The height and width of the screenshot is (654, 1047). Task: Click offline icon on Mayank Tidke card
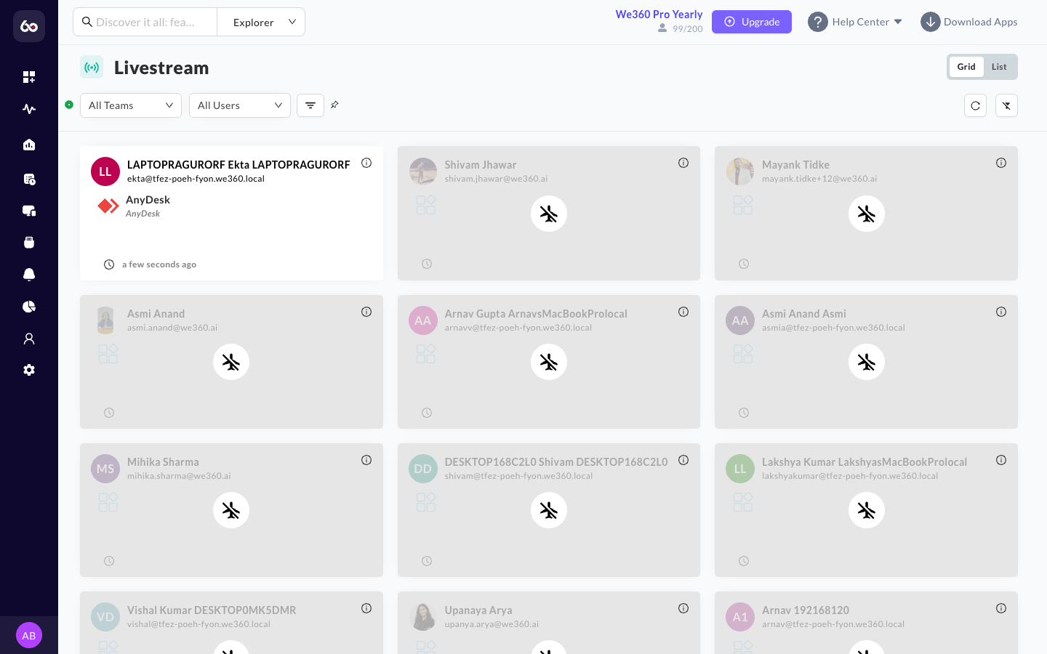click(867, 214)
